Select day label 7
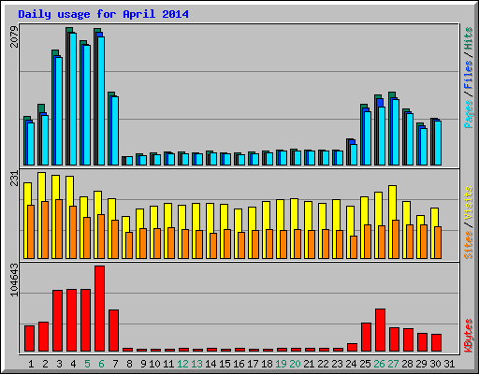 [115, 364]
